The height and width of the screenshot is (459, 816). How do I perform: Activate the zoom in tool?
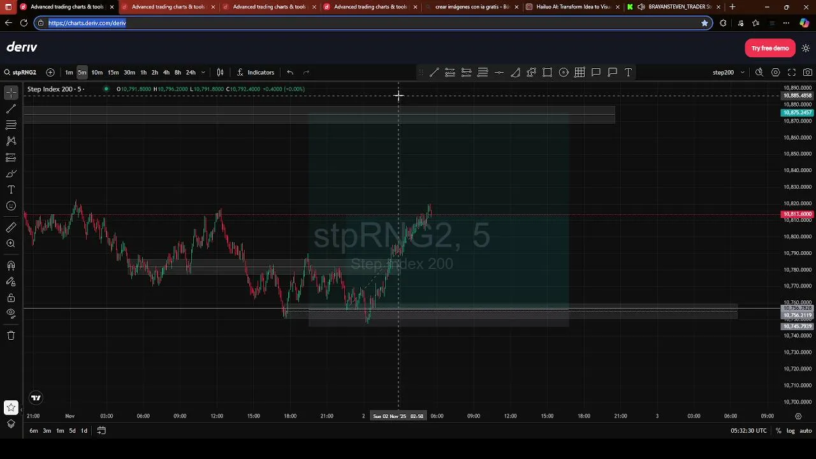(11, 244)
